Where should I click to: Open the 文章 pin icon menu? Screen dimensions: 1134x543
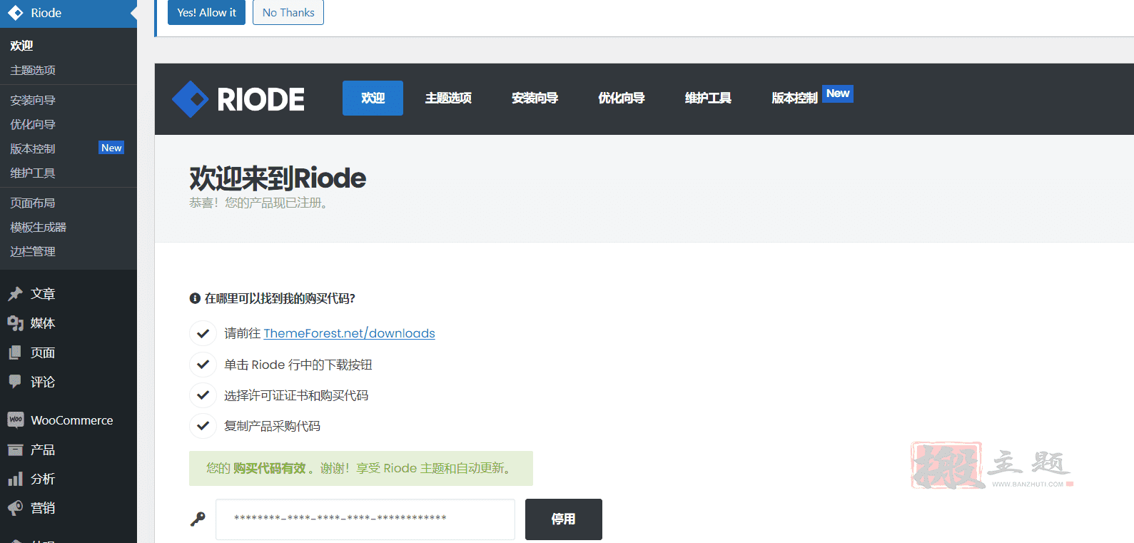[15, 294]
